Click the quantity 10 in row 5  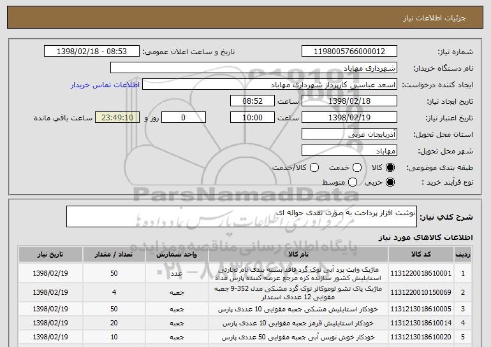[x=114, y=337]
